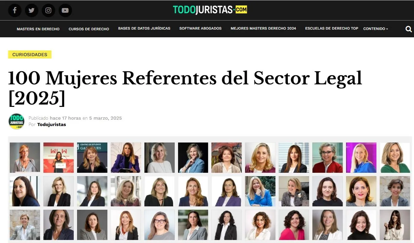Click the Curiosidades category tag
This screenshot has width=414, height=243.
click(x=30, y=54)
